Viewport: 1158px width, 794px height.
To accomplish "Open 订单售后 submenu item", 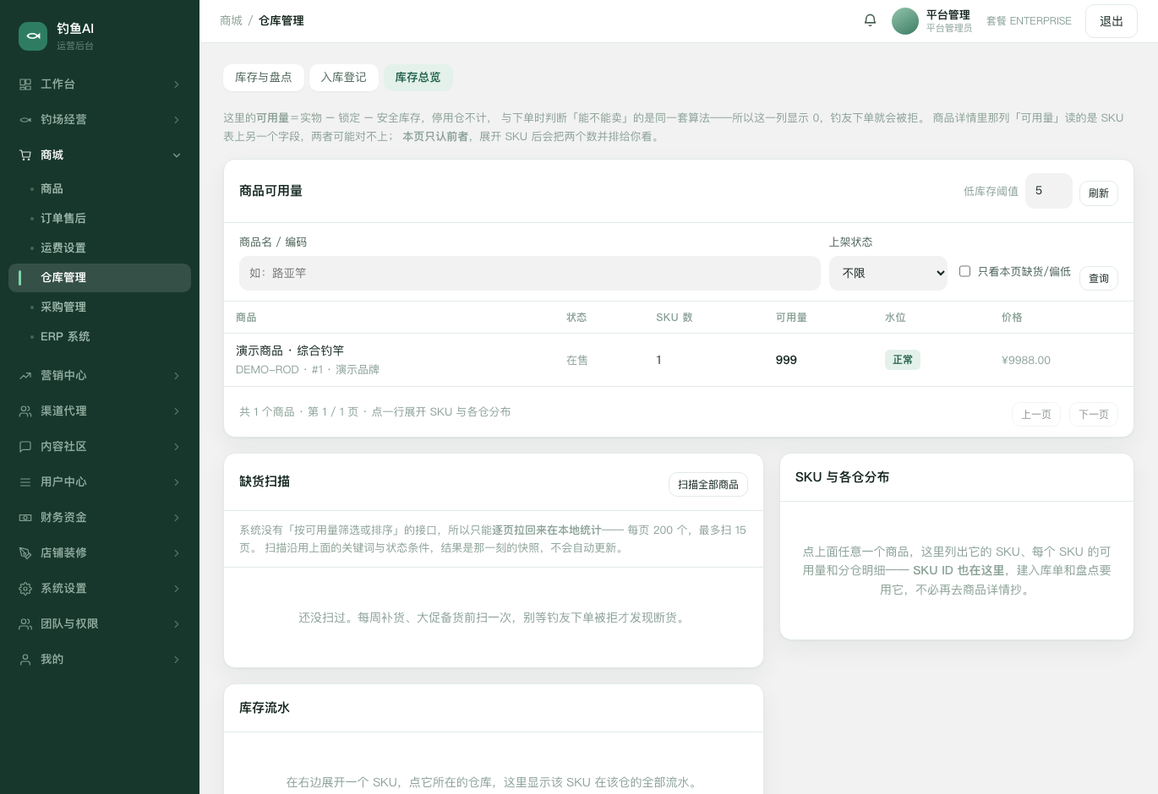I will (100, 219).
